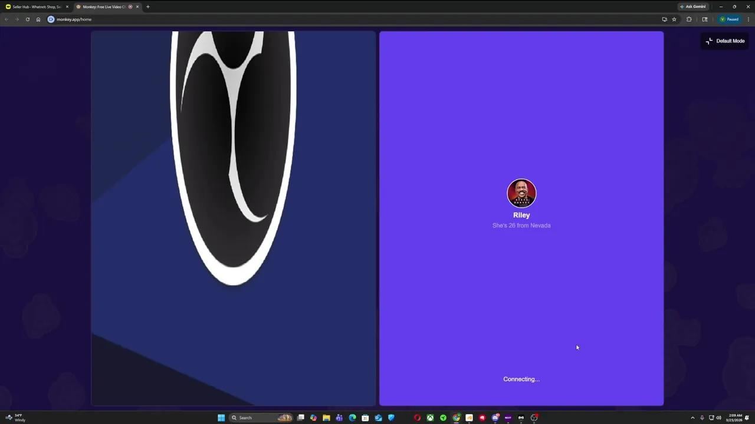The width and height of the screenshot is (755, 424).
Task: Close the Seller Hub Whatnot tab
Action: tap(67, 6)
